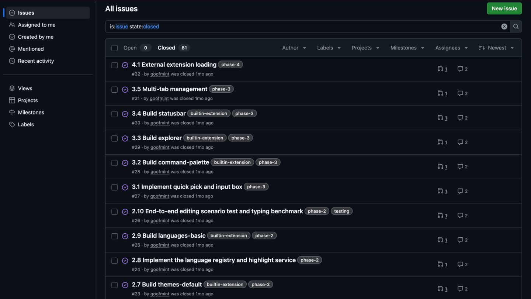531x299 pixels.
Task: Clear the issue search query
Action: click(504, 27)
